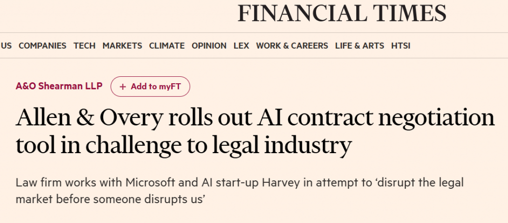Open the US section
Viewport: 508px width, 223px height.
(x=6, y=46)
